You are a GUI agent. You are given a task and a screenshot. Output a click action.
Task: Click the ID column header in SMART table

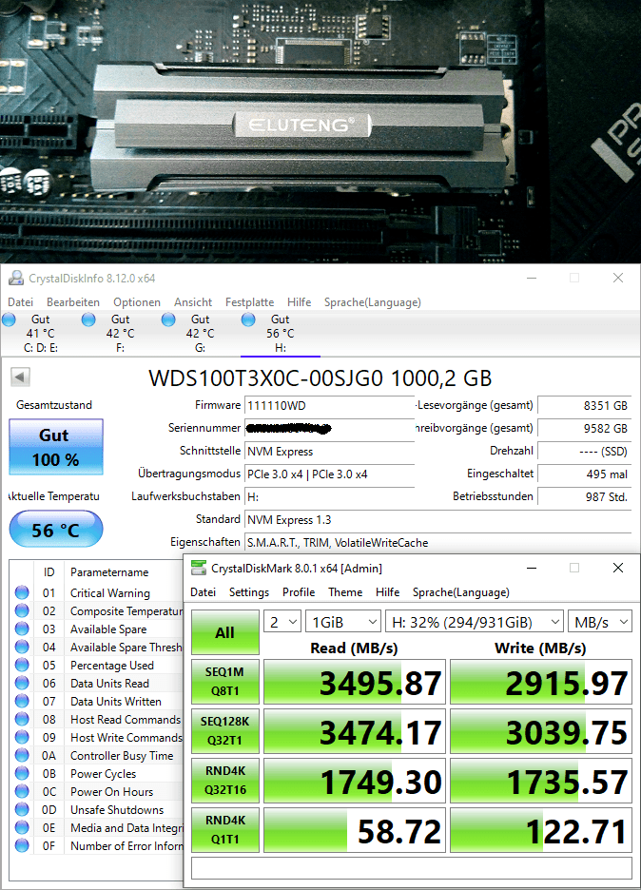[49, 572]
